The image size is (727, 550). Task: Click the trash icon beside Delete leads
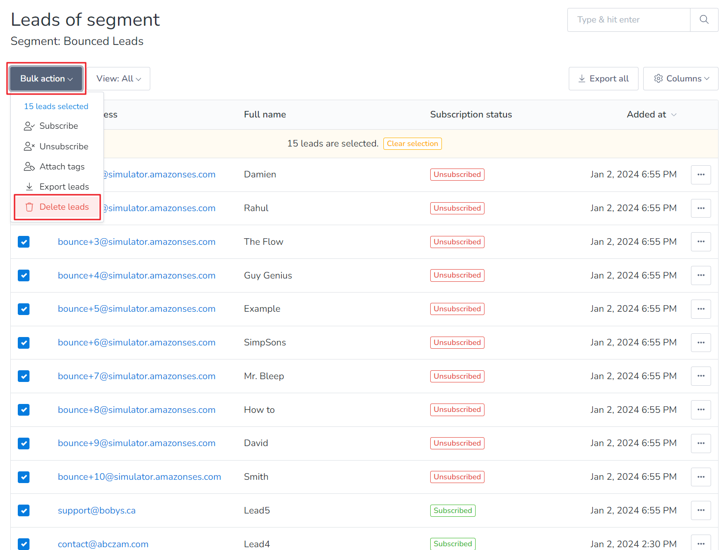(29, 206)
